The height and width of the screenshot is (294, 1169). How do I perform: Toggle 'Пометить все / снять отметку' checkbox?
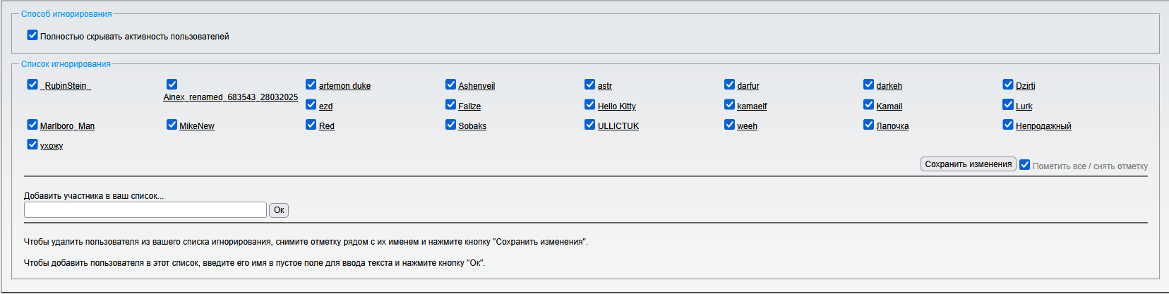[x=1025, y=165]
